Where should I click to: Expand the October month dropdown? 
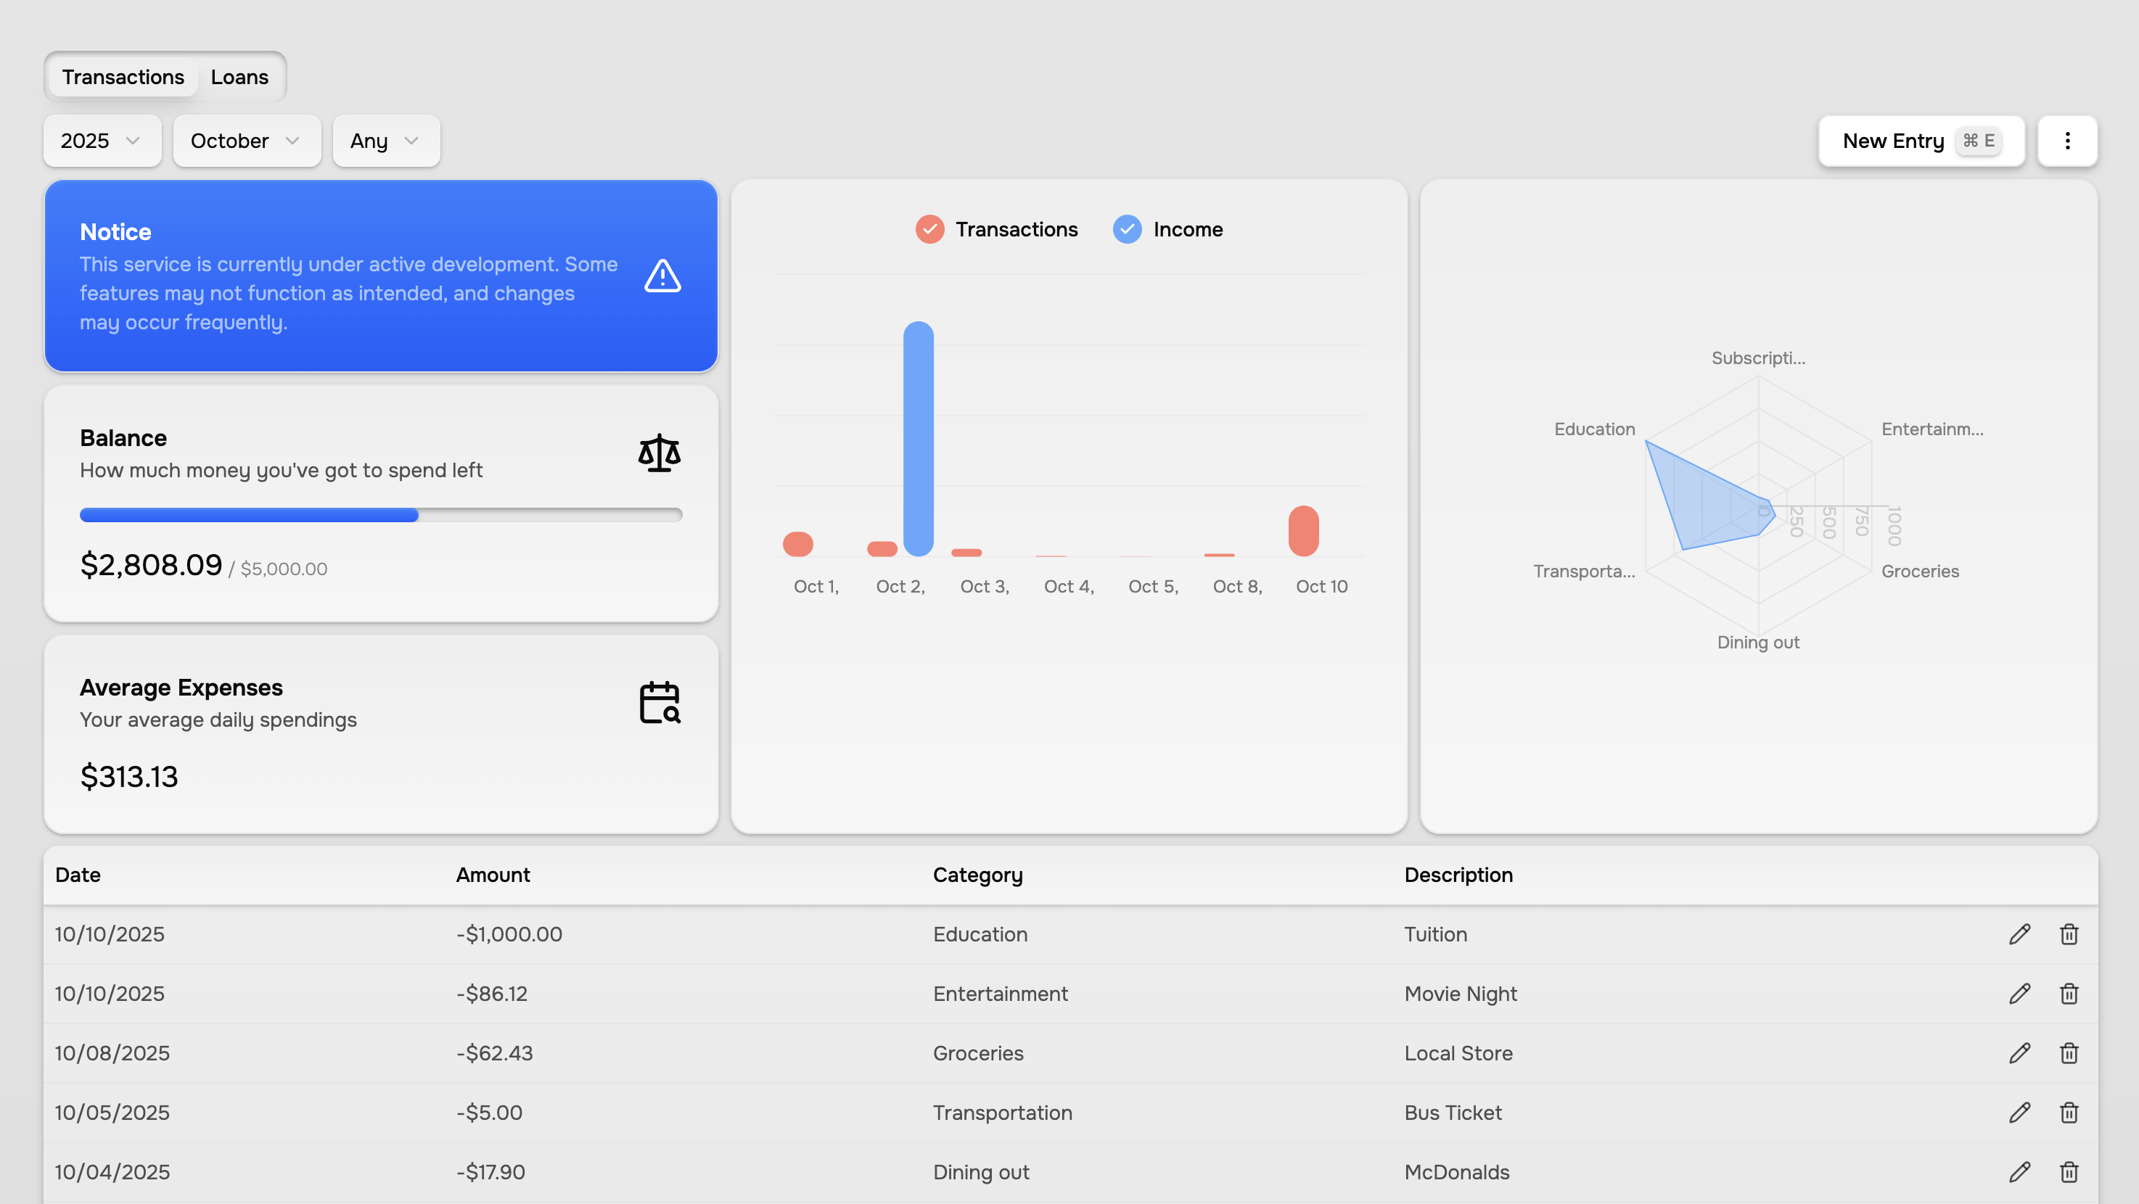pyautogui.click(x=246, y=141)
